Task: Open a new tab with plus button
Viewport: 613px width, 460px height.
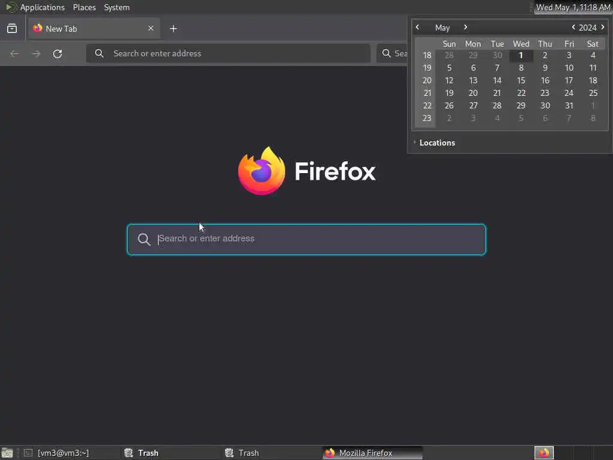Action: click(x=173, y=29)
